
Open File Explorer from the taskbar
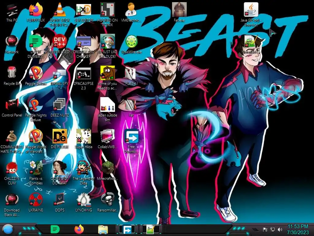pos(103,230)
